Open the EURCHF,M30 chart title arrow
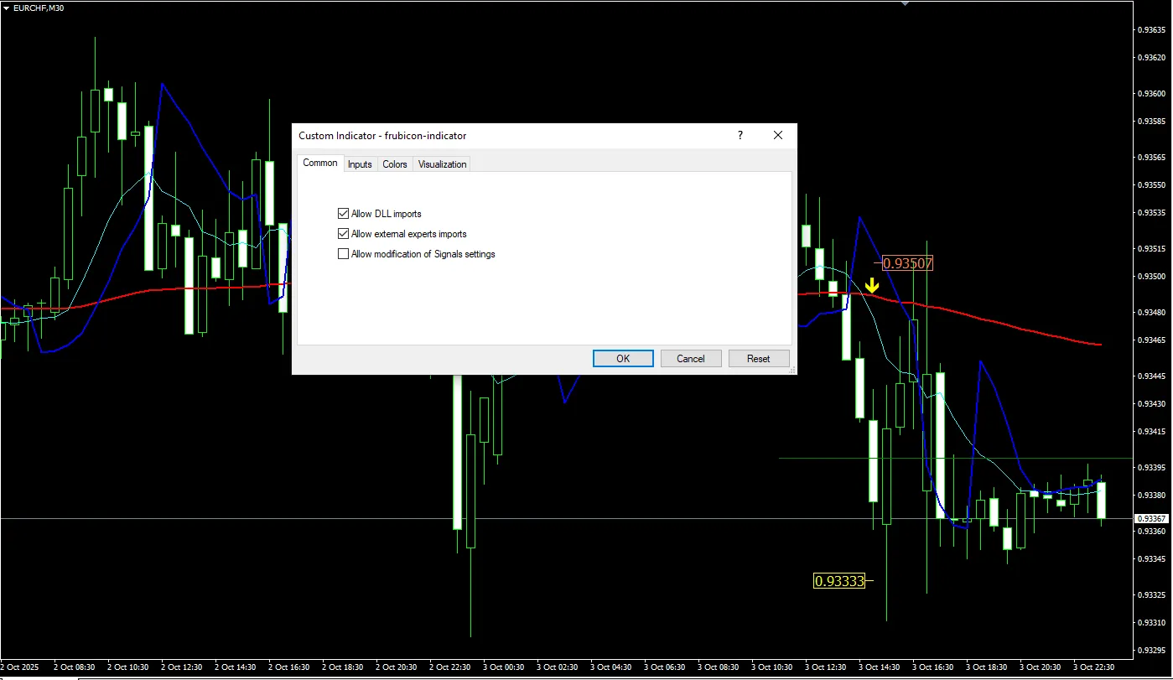Image resolution: width=1173 pixels, height=680 pixels. 7,8
